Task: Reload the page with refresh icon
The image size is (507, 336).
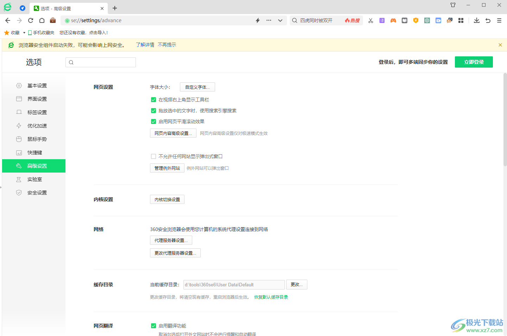Action: [x=31, y=20]
